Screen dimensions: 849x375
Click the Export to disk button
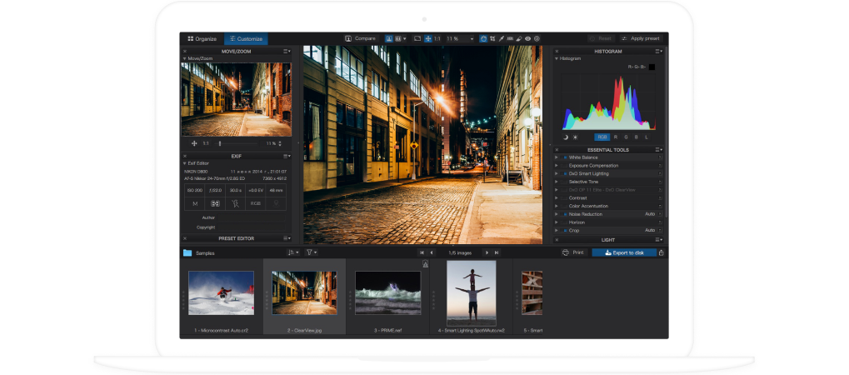(624, 252)
